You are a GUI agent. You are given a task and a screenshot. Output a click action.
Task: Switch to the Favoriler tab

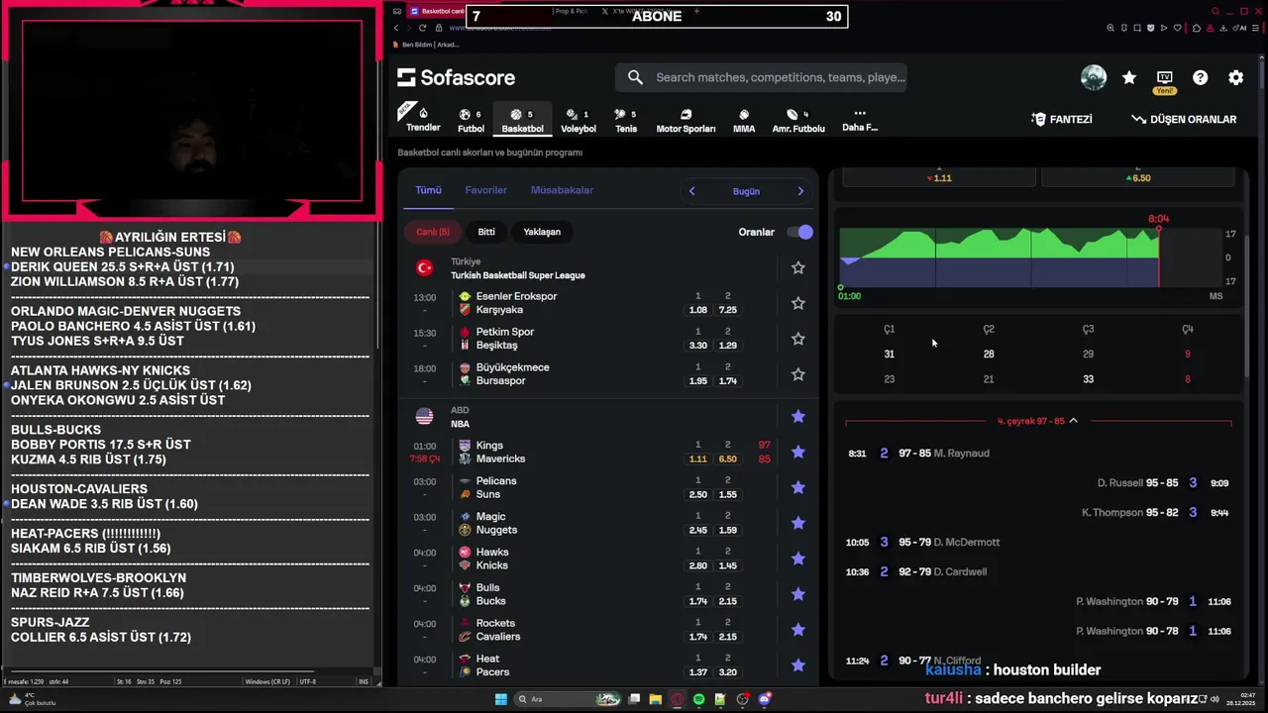click(x=485, y=190)
